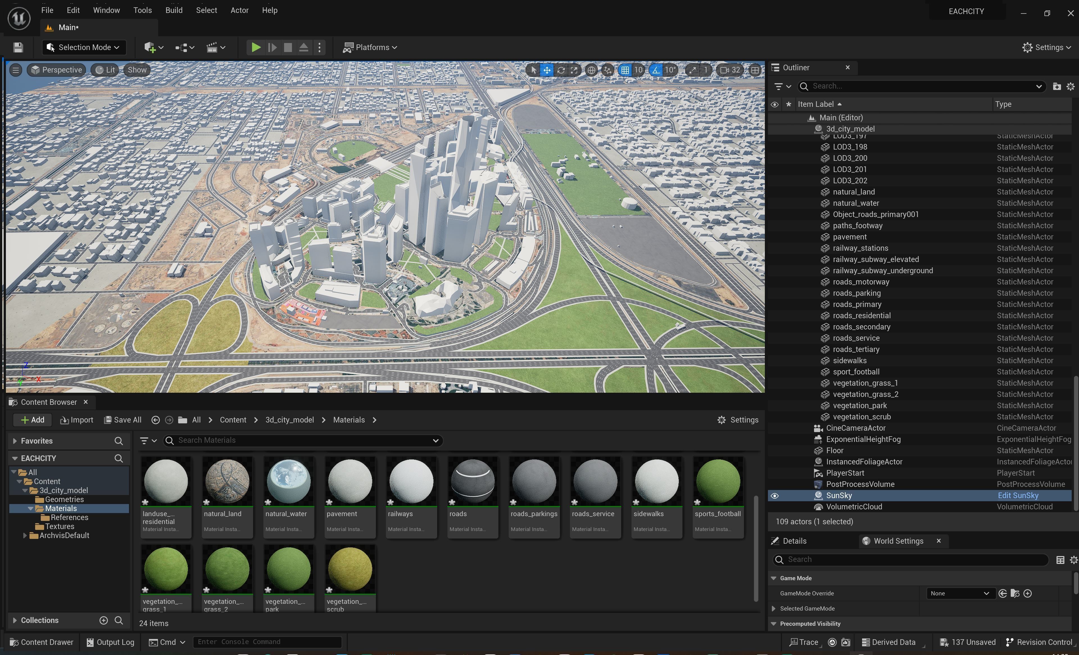Open the Actor menu
This screenshot has width=1079, height=655.
[x=239, y=10]
